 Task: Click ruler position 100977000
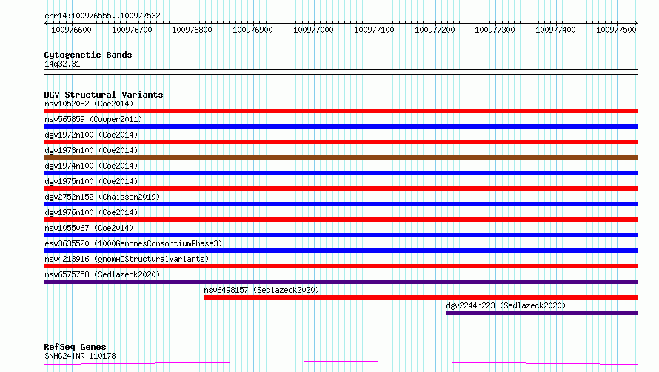click(313, 30)
